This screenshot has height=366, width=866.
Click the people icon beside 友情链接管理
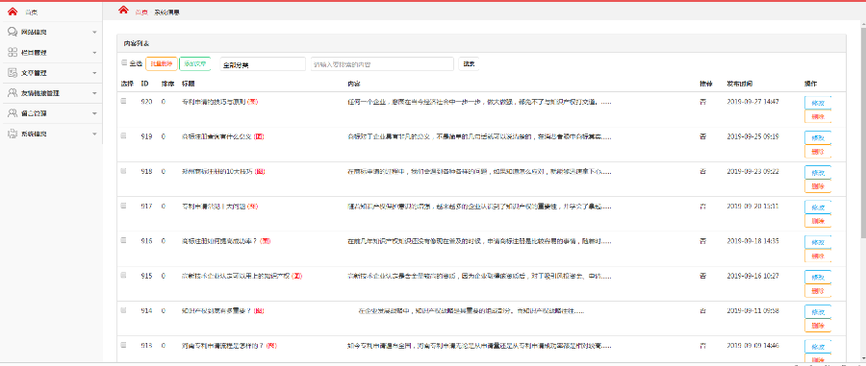(x=13, y=92)
